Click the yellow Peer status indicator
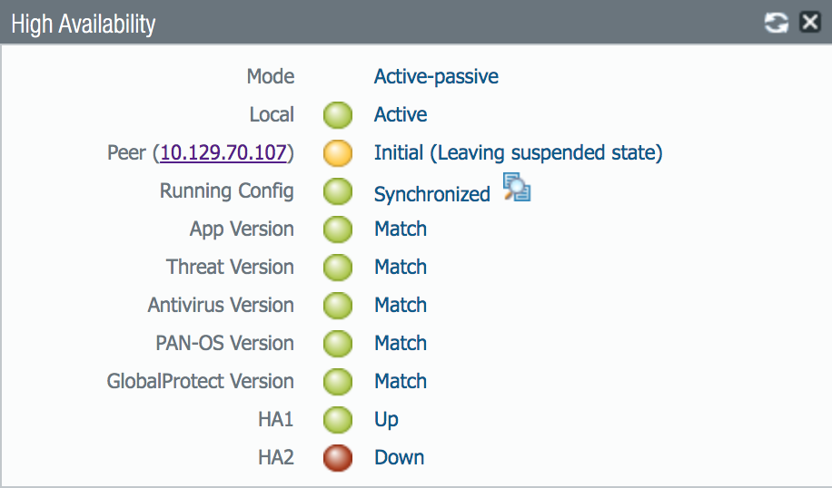The image size is (832, 488). click(x=338, y=153)
